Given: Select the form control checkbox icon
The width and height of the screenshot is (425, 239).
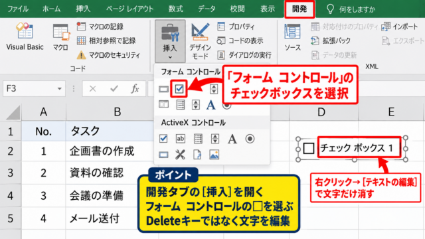Looking at the screenshot, I should (179, 88).
